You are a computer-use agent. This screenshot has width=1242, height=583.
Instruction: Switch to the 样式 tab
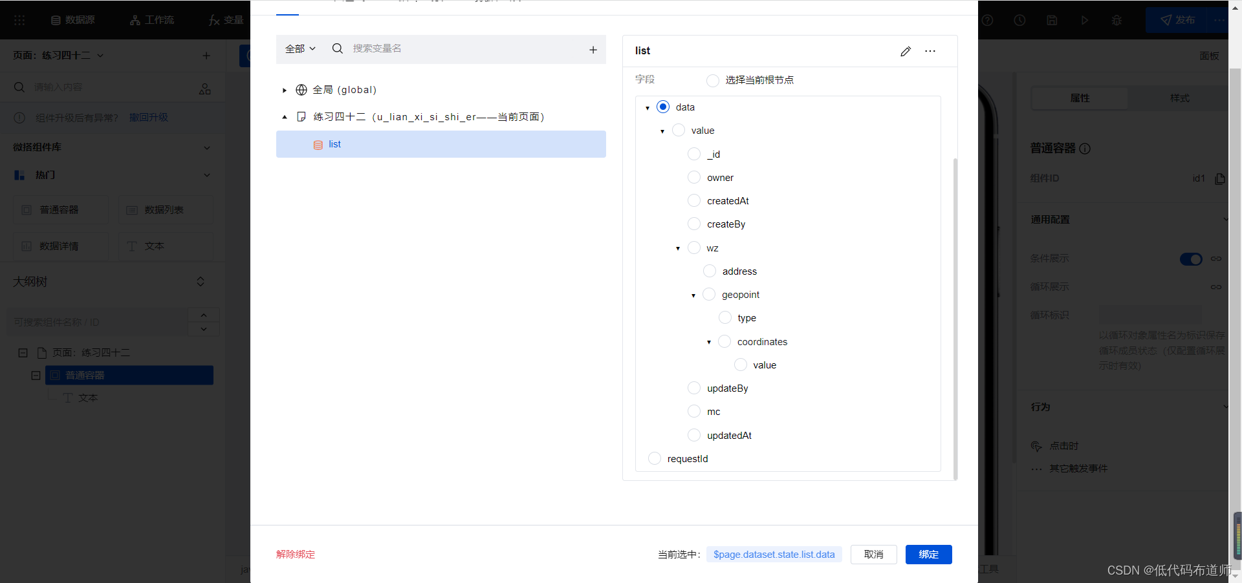click(1179, 98)
